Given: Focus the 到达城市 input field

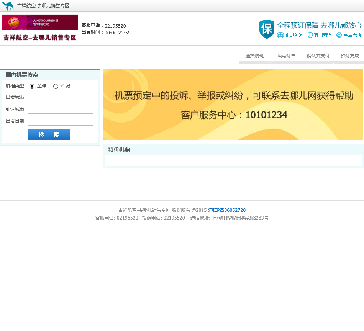Looking at the screenshot, I should 61,109.
